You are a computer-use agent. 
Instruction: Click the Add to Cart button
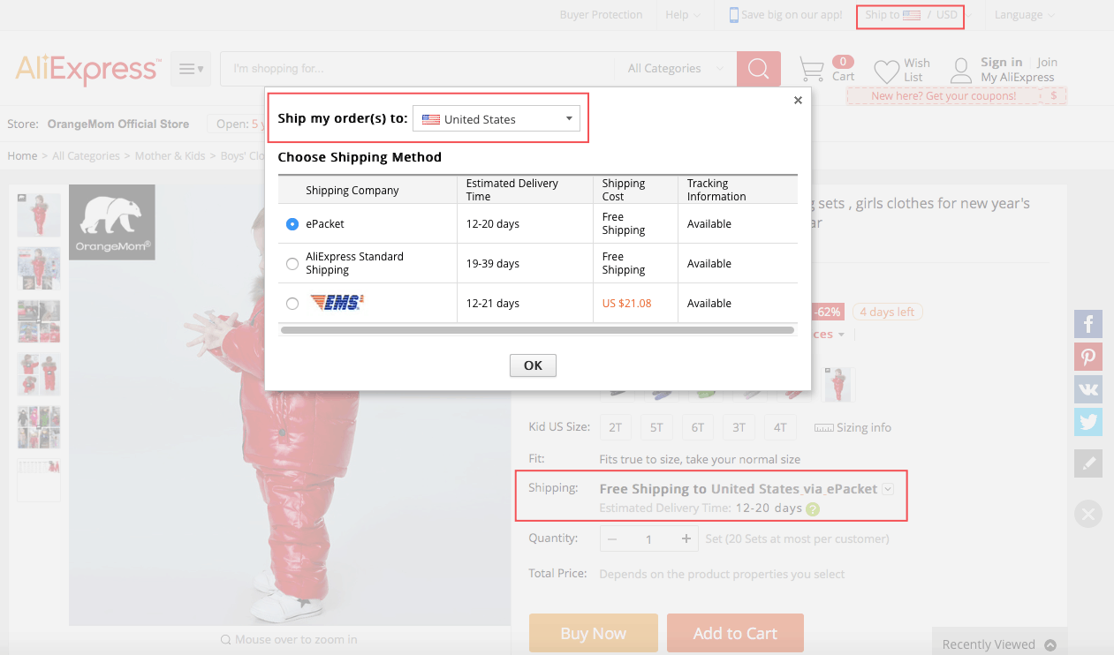point(735,633)
